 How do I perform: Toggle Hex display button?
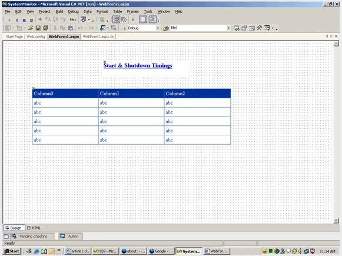point(73,19)
